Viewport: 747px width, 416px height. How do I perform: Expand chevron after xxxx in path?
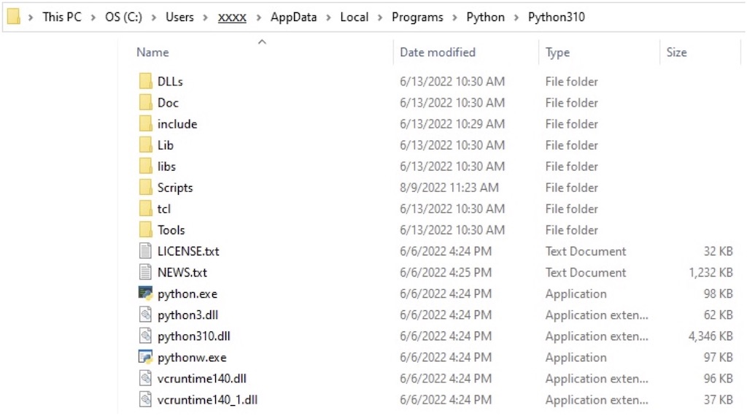click(x=259, y=18)
